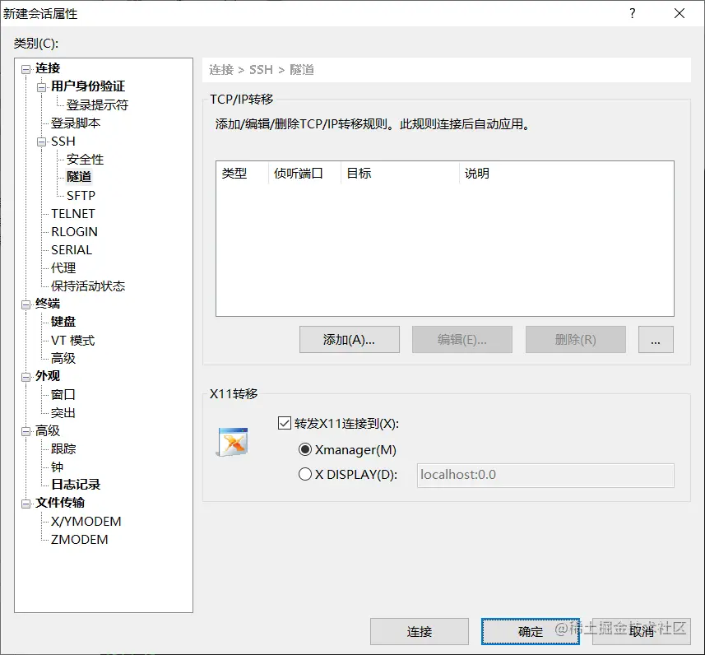Collapse the SSH tree branch

coord(41,141)
